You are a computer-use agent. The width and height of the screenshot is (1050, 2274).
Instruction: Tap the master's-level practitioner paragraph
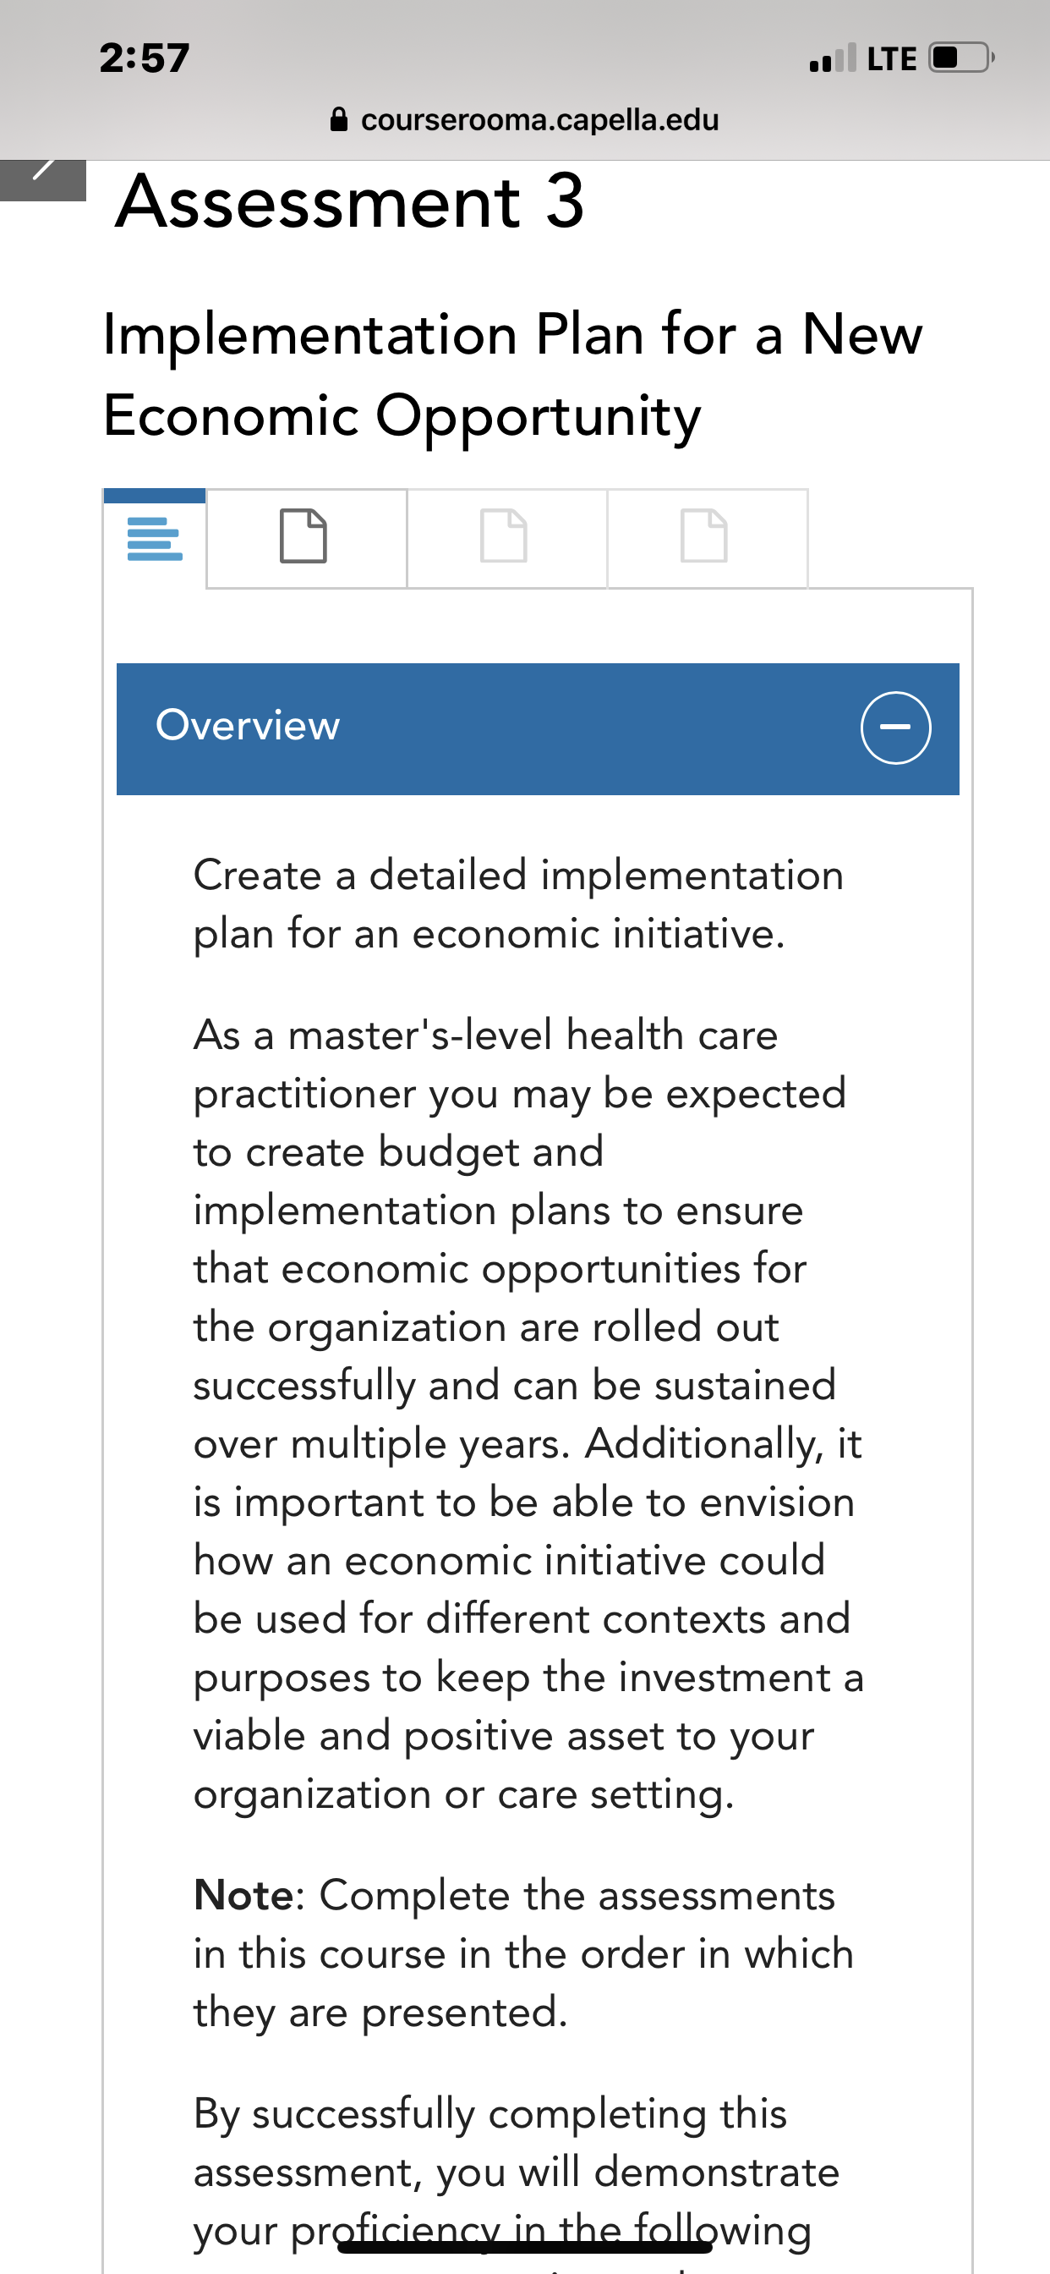coord(528,1415)
